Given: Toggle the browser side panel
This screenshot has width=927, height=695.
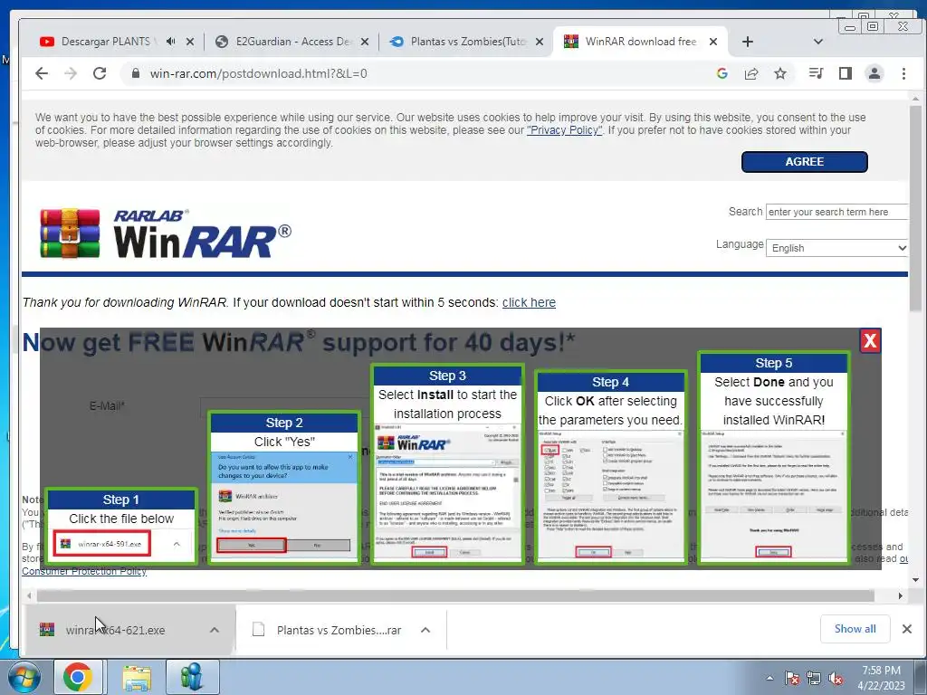Looking at the screenshot, I should pos(846,73).
